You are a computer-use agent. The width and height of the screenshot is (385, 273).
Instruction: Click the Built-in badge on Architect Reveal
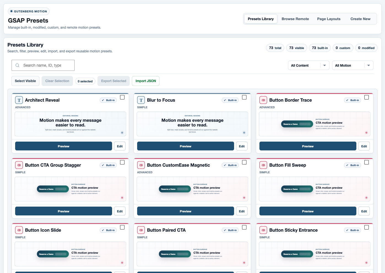(x=108, y=100)
